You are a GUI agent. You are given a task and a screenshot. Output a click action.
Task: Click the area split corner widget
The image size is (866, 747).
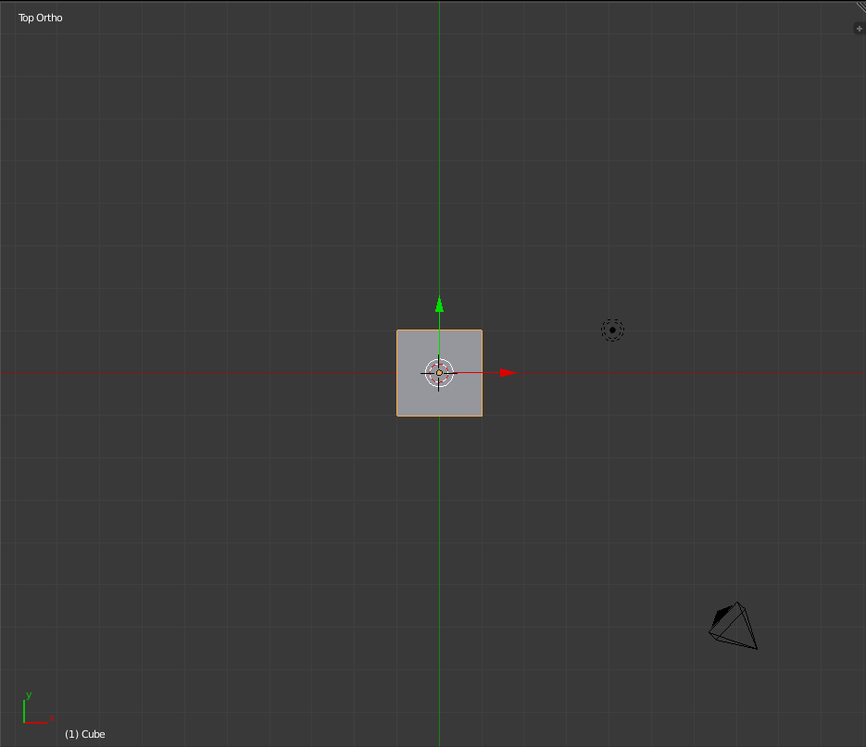pos(860,6)
